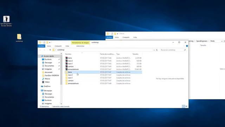Viewport: 225px width, 127px height.
Task: Open the Compartir tab in Mods window
Action: point(126,37)
